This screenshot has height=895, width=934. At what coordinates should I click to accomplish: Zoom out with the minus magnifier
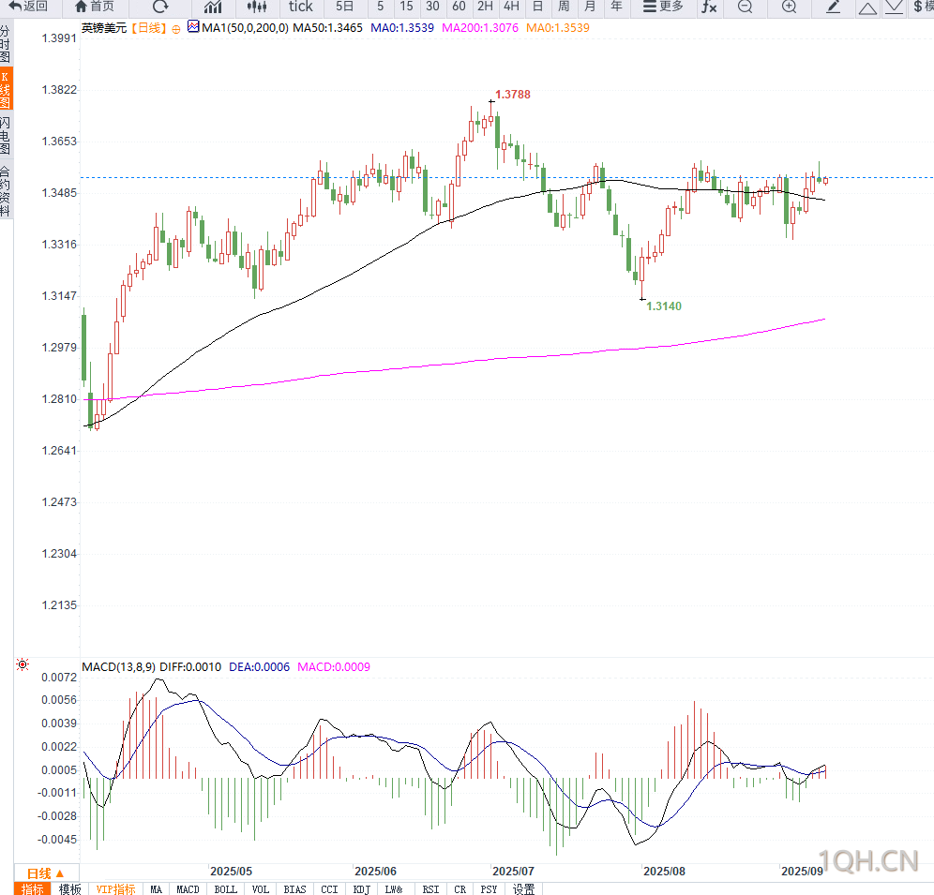click(x=745, y=7)
